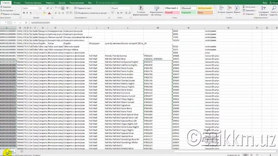
Task: Apply the yellow fill color bucket
Action: pos(44,13)
